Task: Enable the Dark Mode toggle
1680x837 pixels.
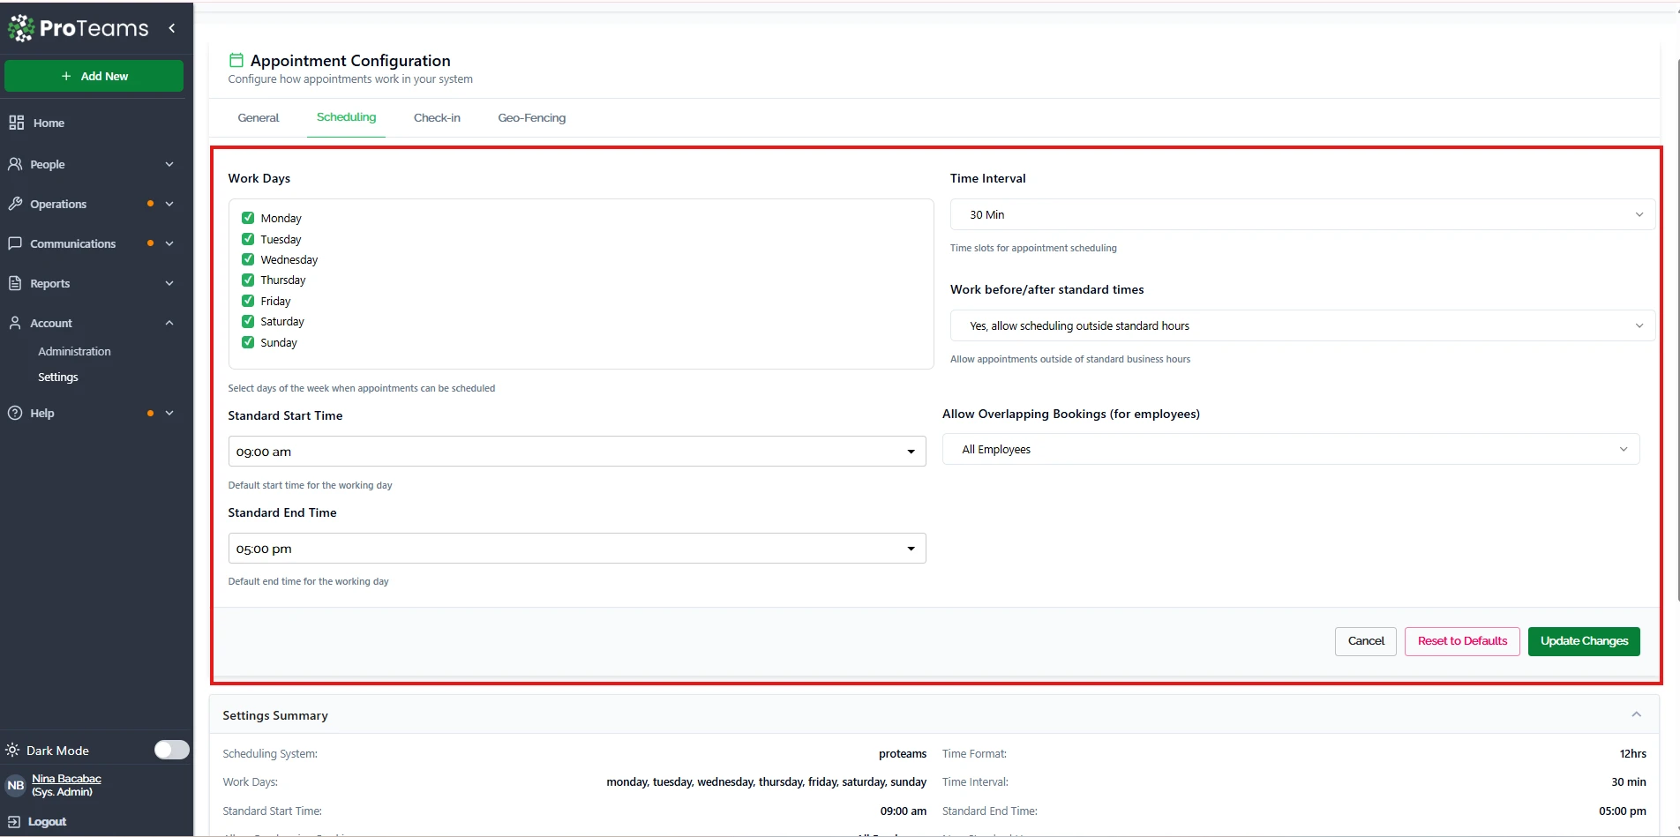Action: (x=171, y=750)
